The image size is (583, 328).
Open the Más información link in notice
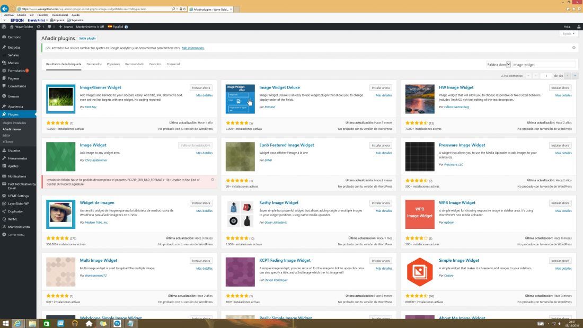click(x=192, y=48)
